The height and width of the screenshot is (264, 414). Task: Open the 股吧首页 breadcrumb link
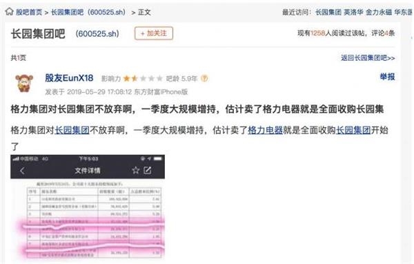click(29, 12)
